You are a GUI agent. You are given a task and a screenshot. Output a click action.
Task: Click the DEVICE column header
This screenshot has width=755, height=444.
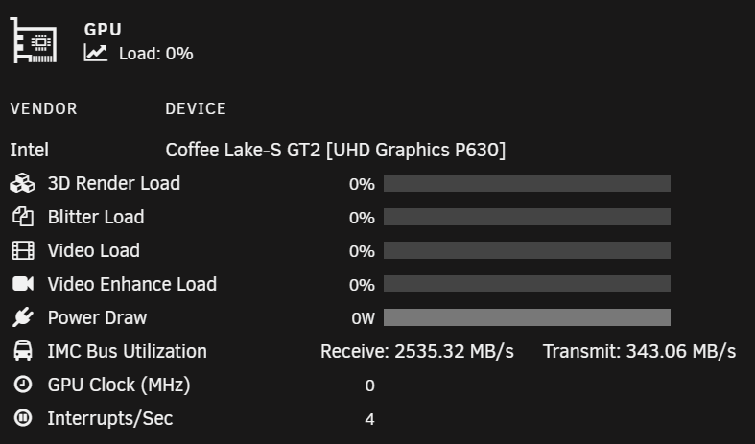coord(196,108)
